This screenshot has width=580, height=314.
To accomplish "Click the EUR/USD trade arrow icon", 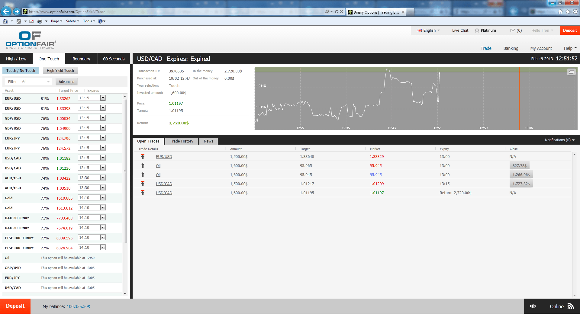I will tap(143, 156).
